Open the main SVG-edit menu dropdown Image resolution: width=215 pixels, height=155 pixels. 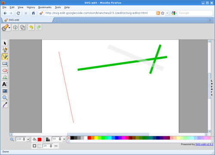tap(6, 27)
